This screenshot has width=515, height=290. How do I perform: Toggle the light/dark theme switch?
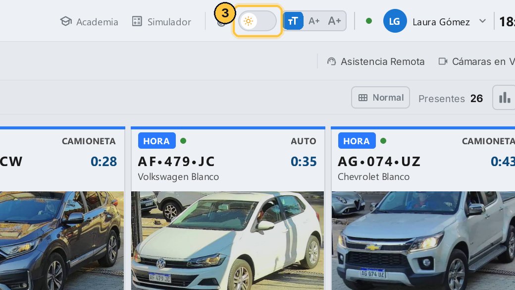[257, 21]
